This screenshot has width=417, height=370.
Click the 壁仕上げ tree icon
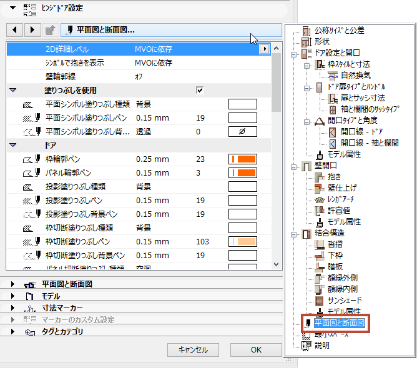[320, 188]
